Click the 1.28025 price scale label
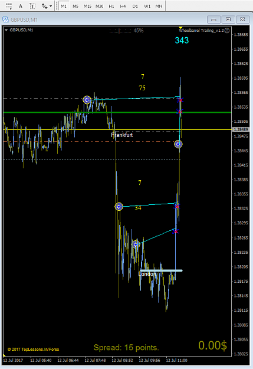The image size is (253, 369). (x=241, y=354)
